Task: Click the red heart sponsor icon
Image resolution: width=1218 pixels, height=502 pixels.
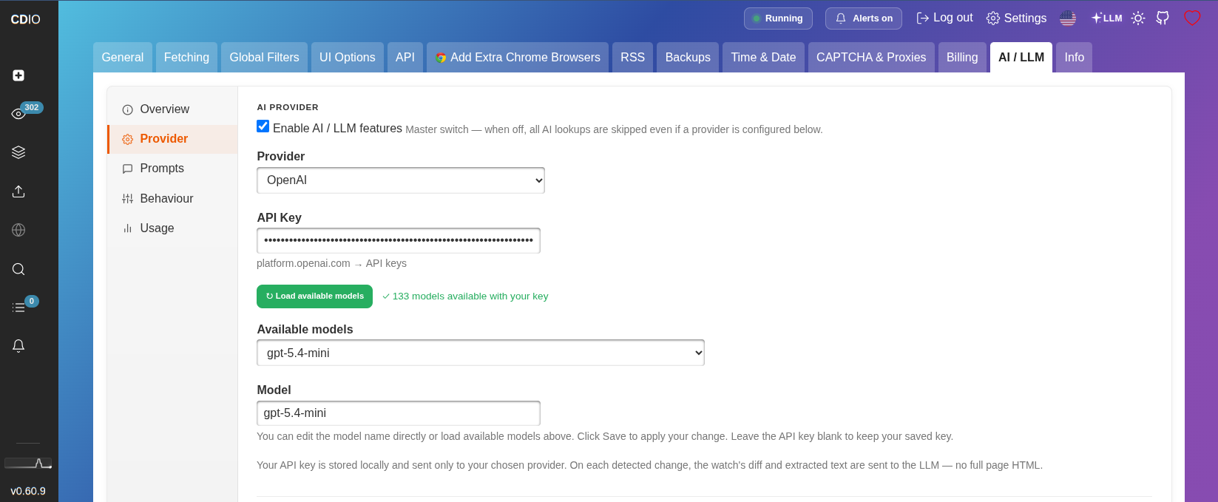Action: coord(1192,18)
